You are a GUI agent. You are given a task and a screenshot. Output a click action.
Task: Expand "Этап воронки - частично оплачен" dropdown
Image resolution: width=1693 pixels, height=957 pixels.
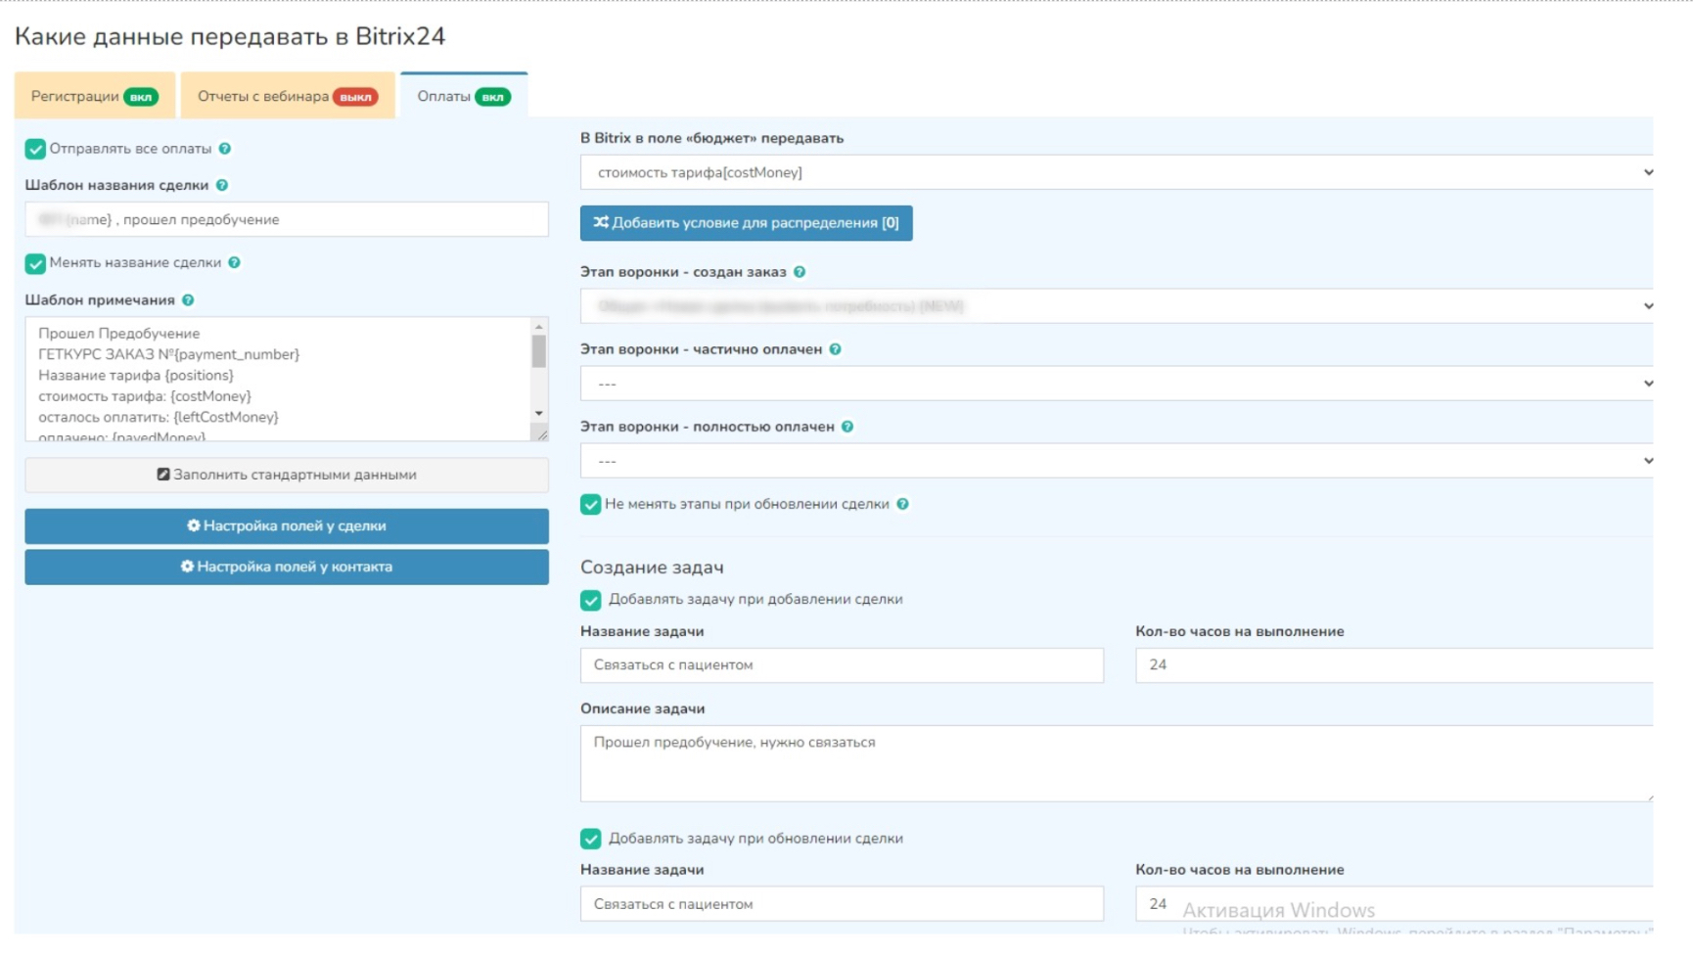(1116, 384)
